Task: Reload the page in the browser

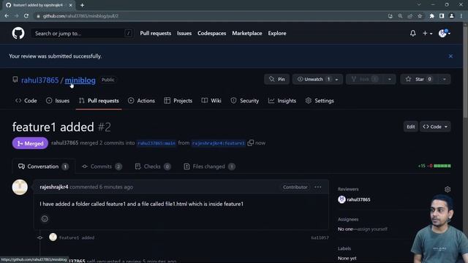Action: tap(26, 16)
